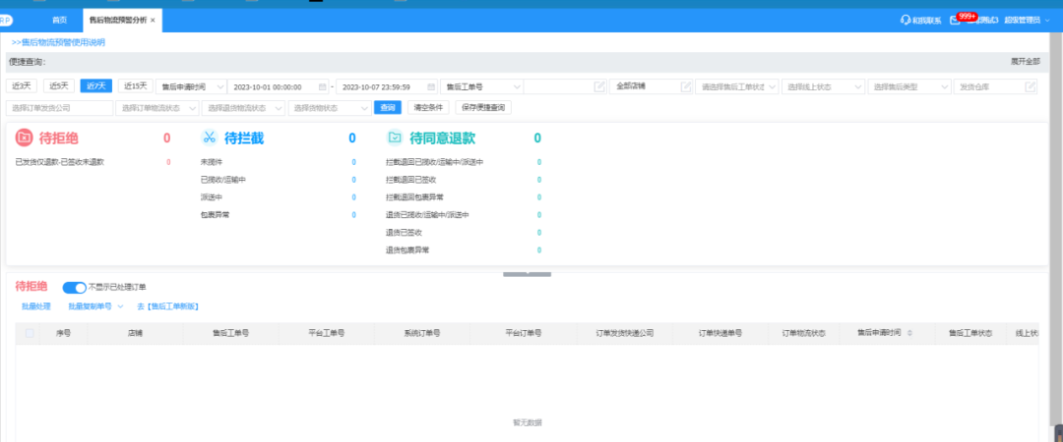The width and height of the screenshot is (1063, 442).
Task: Click the teal 待同意退款 folder icon
Action: pyautogui.click(x=395, y=138)
